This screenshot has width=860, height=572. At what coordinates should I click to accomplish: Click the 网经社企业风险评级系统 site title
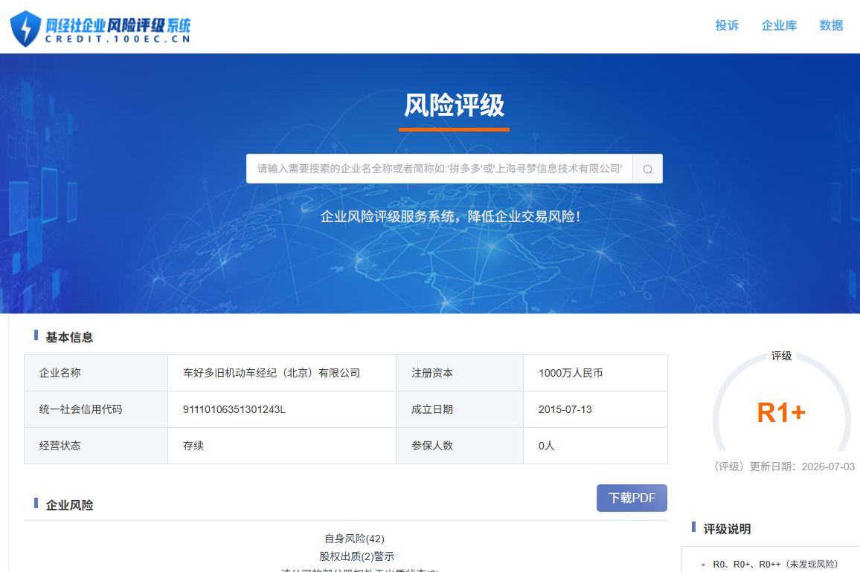118,25
